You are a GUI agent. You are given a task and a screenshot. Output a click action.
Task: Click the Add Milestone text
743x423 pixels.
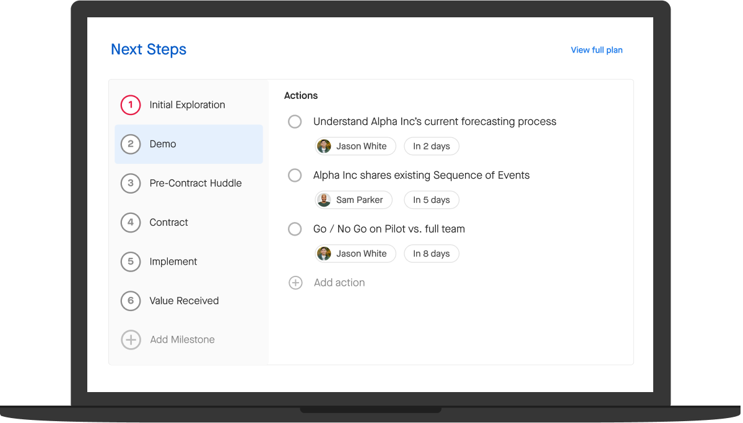point(183,340)
